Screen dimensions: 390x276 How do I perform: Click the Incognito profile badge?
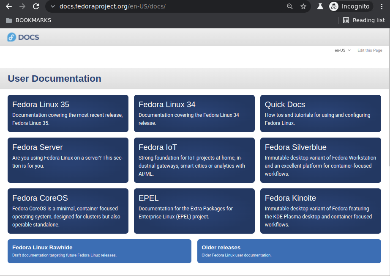click(x=351, y=6)
